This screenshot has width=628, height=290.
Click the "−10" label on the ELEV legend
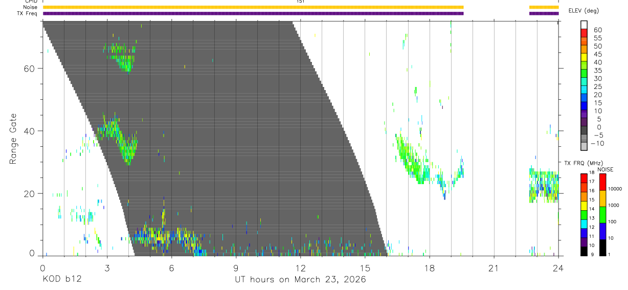(597, 143)
